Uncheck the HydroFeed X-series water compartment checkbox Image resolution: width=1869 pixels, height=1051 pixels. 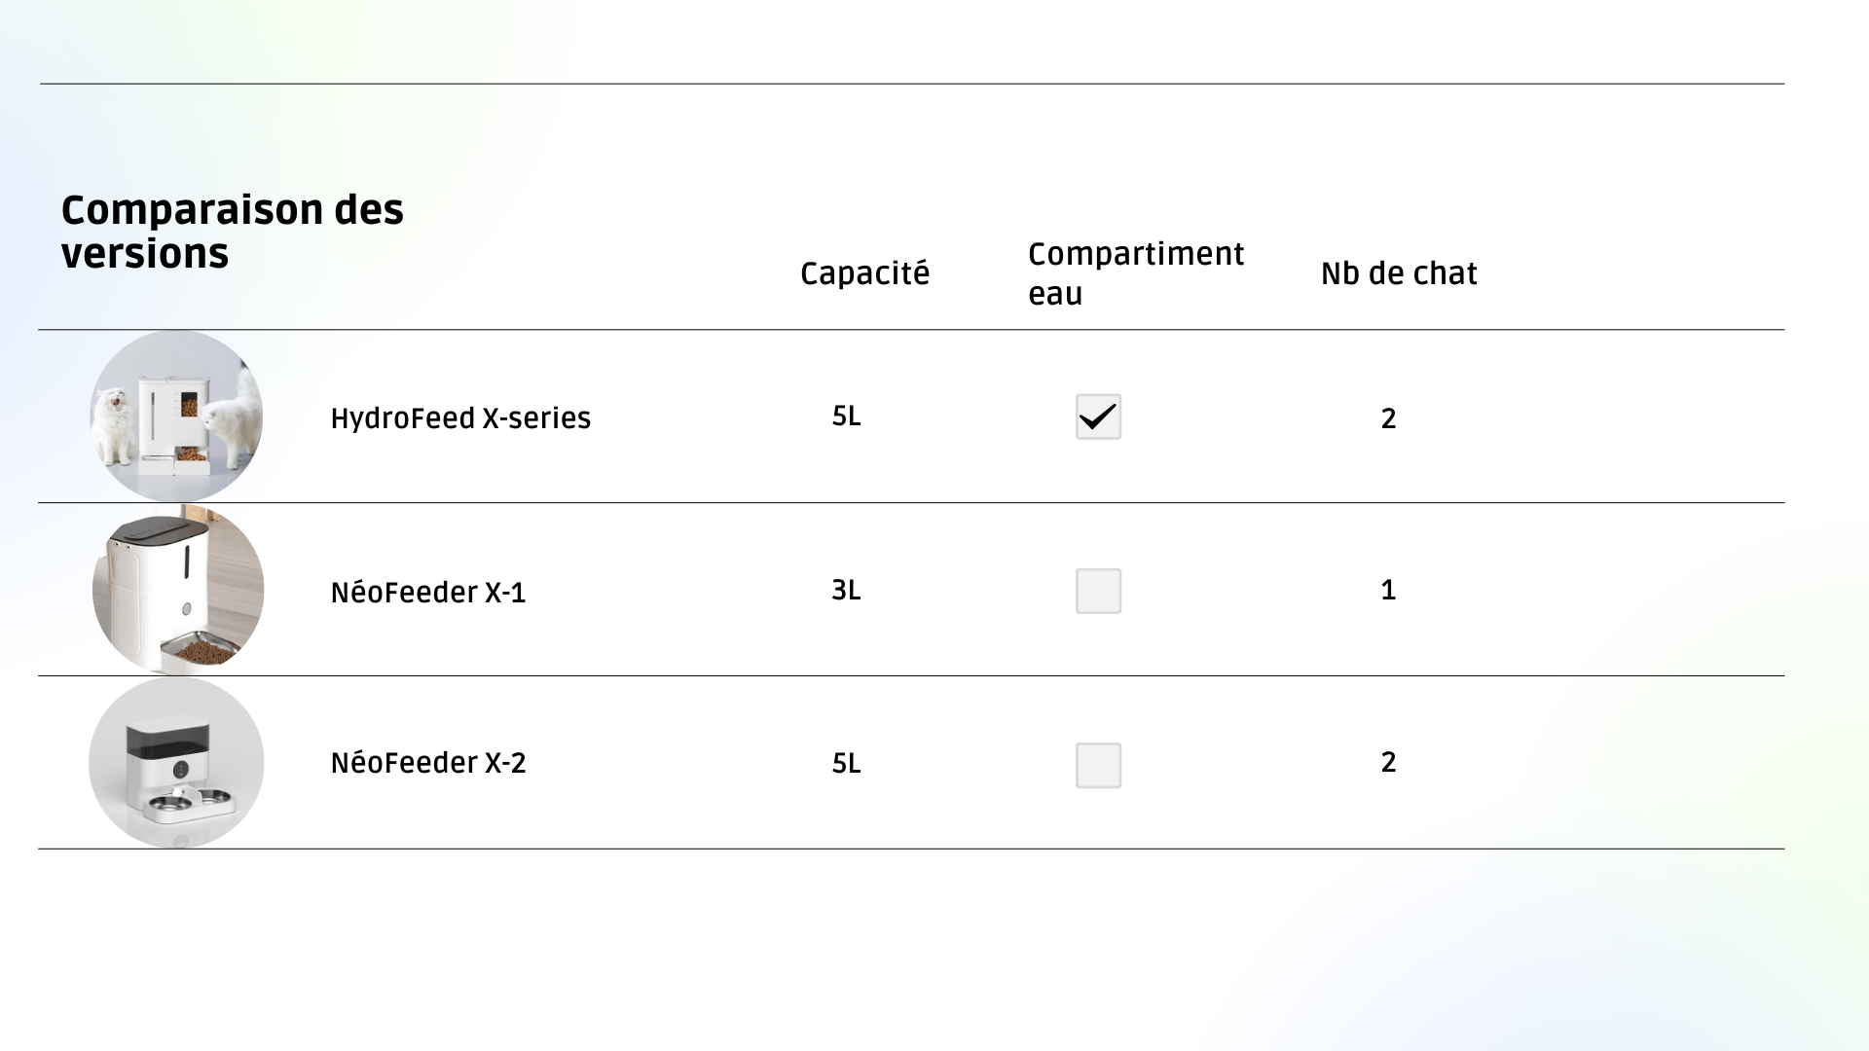[1098, 417]
